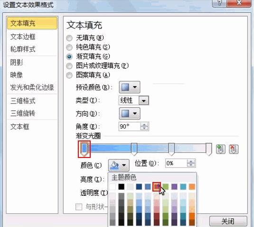Viewport: 254px width, 227px height.
Task: Click the help question mark button
Action: (x=219, y=3)
